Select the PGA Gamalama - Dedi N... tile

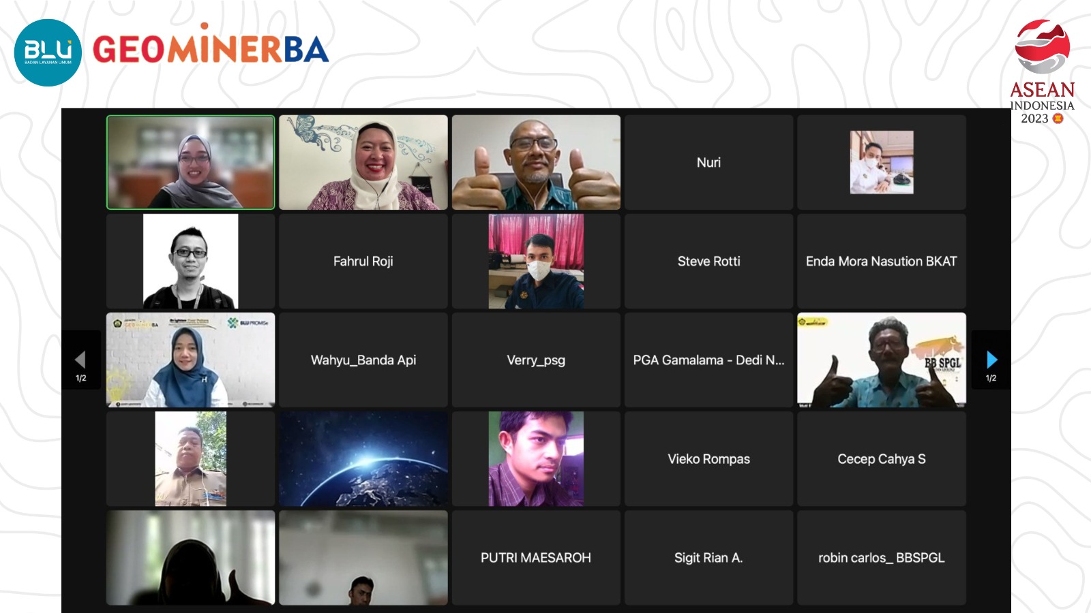coord(708,360)
